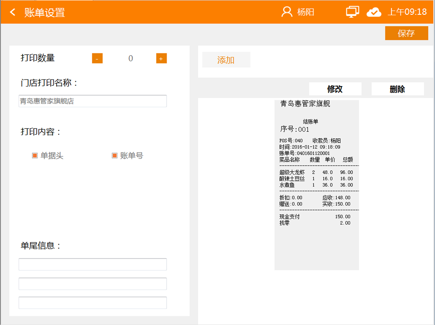Image resolution: width=435 pixels, height=325 pixels.
Task: Increase print quantity with plus button
Action: point(161,59)
